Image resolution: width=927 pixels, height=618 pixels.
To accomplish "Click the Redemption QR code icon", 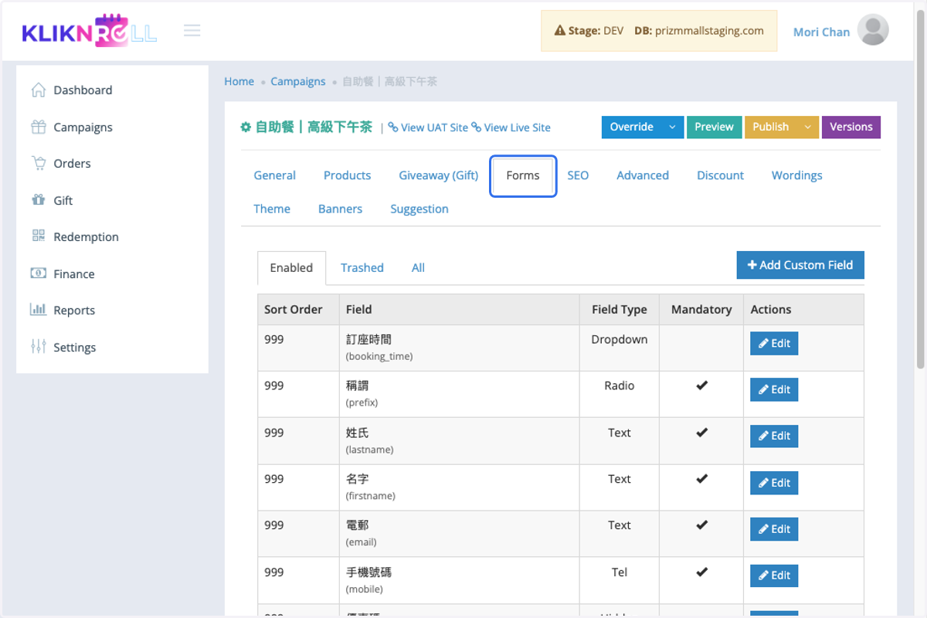I will (x=38, y=236).
